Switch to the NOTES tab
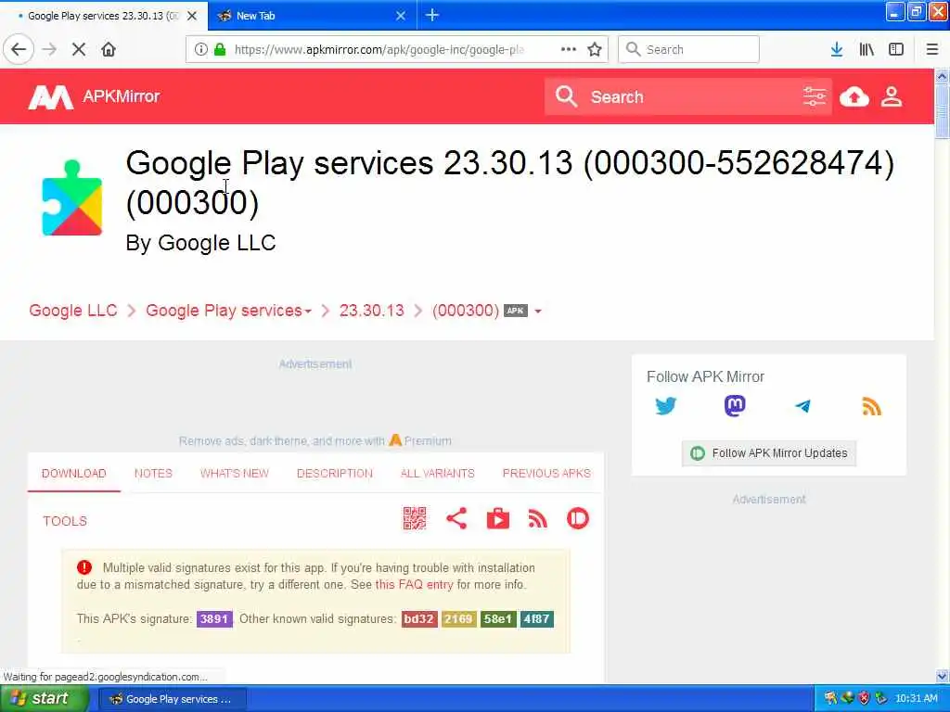The height and width of the screenshot is (712, 950). [153, 474]
